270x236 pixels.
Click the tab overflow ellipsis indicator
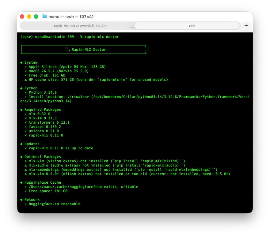(131, 27)
